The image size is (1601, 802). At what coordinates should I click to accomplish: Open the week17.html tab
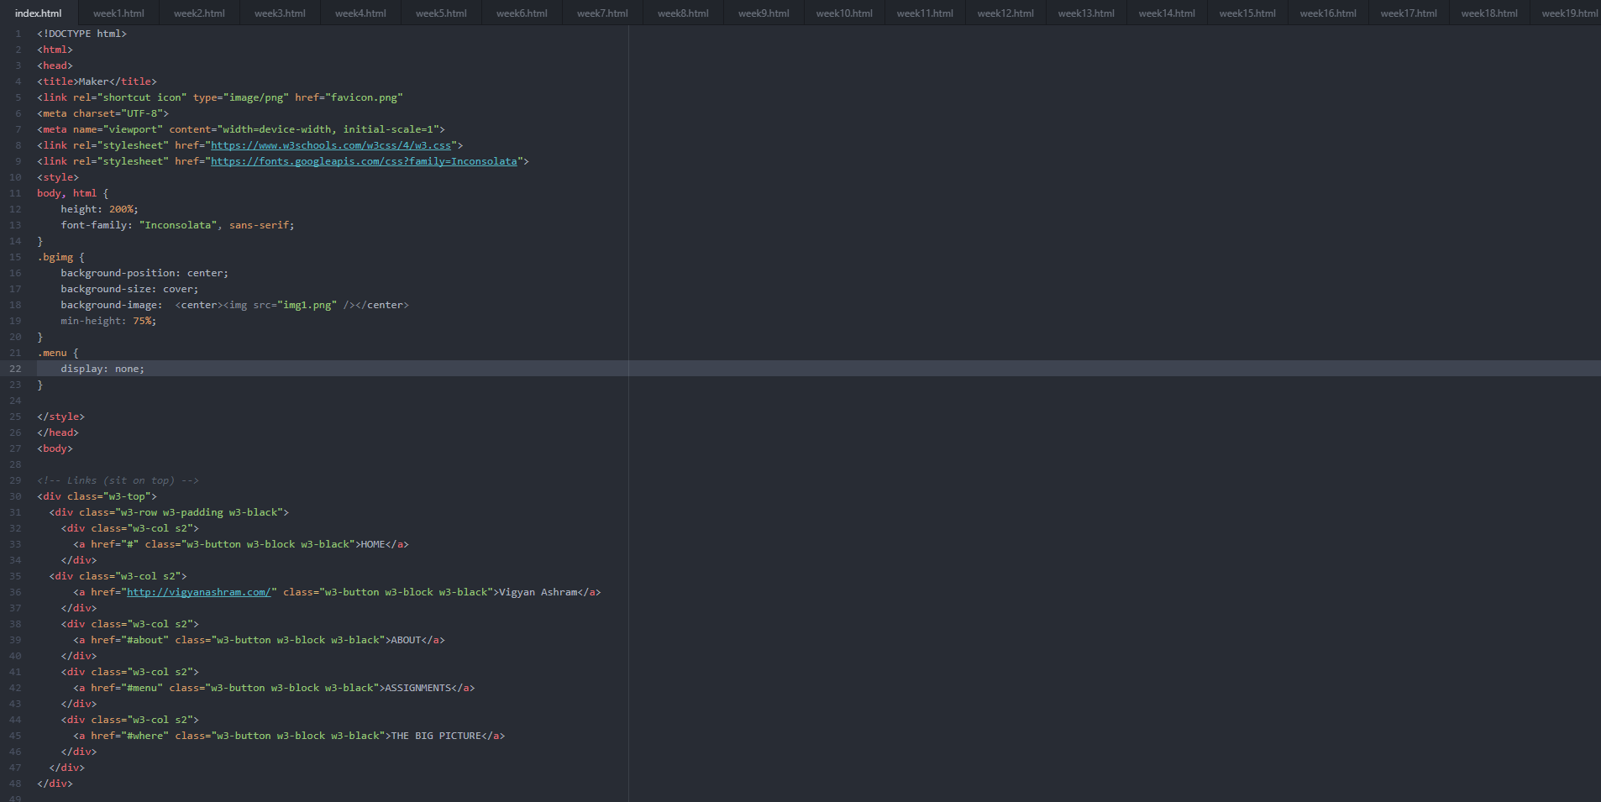(x=1409, y=13)
